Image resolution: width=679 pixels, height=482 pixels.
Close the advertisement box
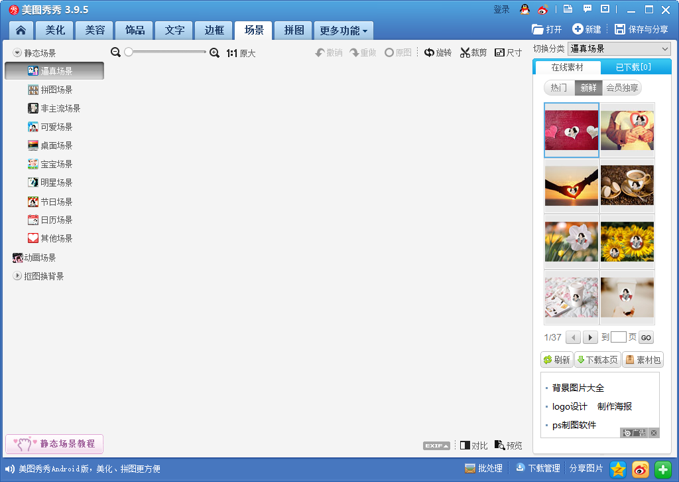[x=654, y=433]
